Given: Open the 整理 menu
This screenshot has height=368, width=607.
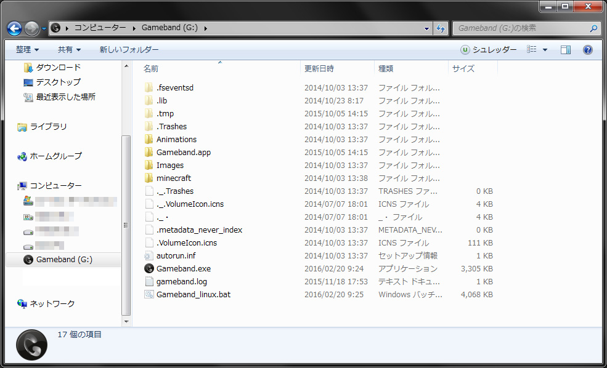Looking at the screenshot, I should [28, 49].
